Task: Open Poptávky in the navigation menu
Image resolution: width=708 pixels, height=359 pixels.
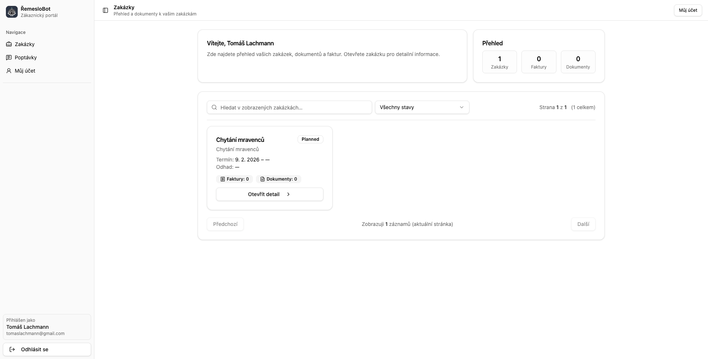Action: pyautogui.click(x=26, y=57)
